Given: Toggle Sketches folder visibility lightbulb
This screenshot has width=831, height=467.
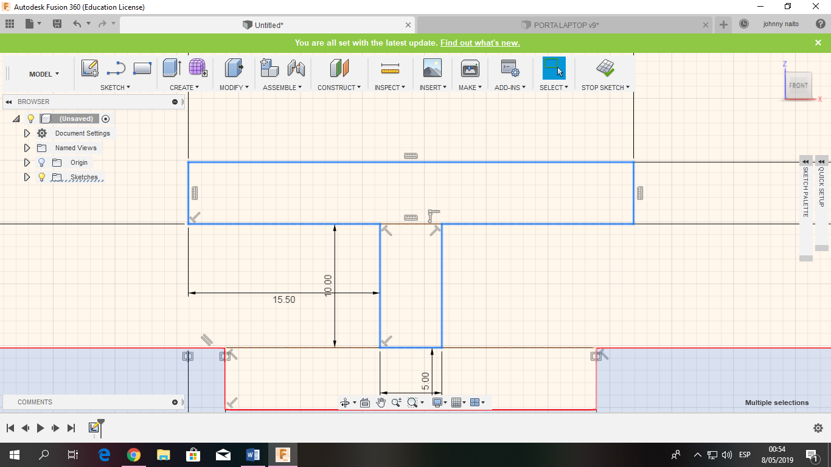Looking at the screenshot, I should coord(41,177).
